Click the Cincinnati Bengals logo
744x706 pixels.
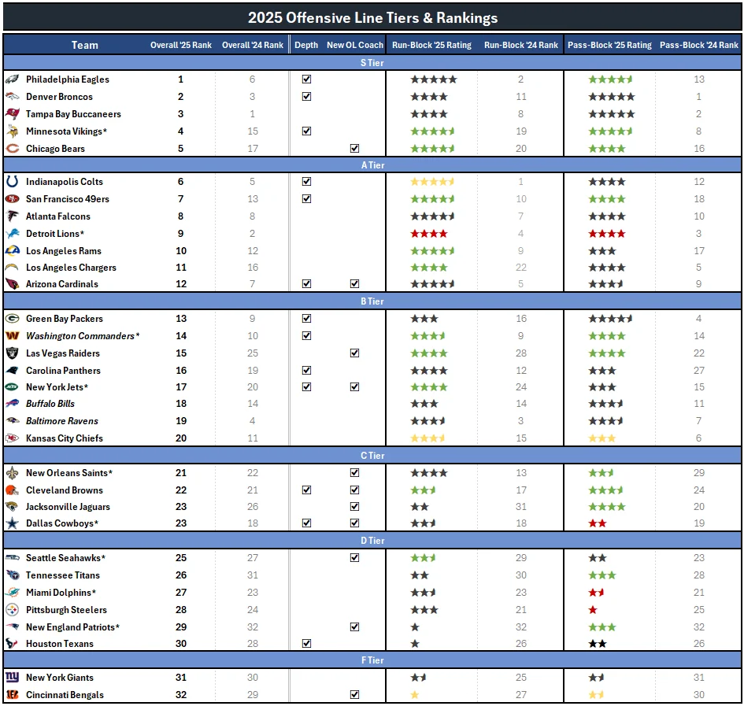(12, 695)
